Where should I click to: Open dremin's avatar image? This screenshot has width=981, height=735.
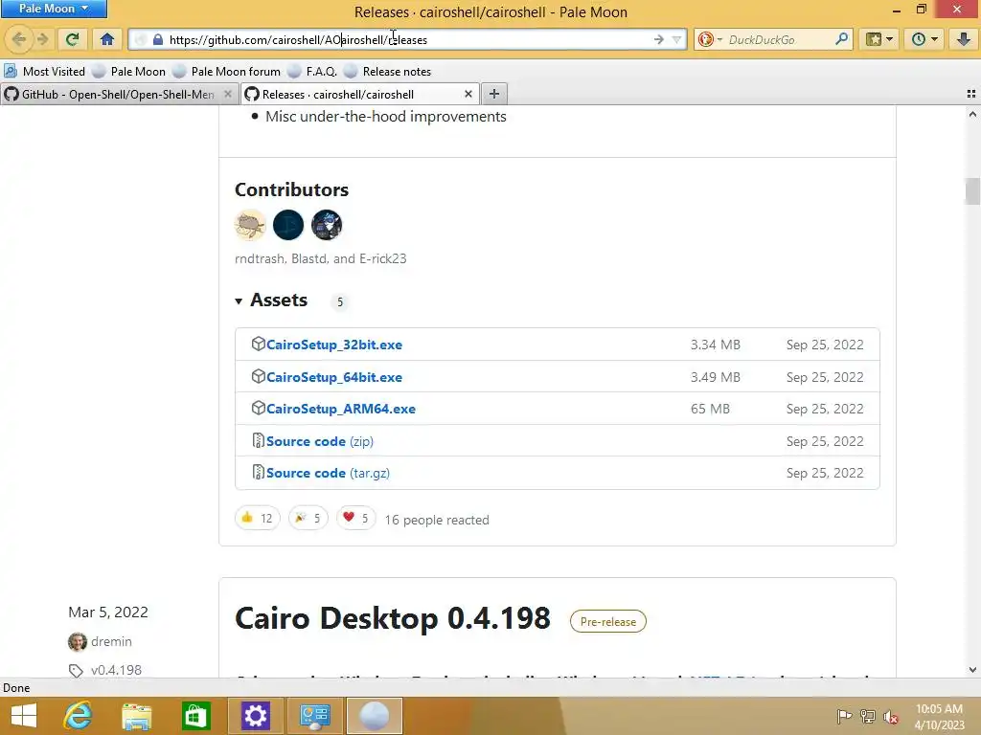[77, 642]
